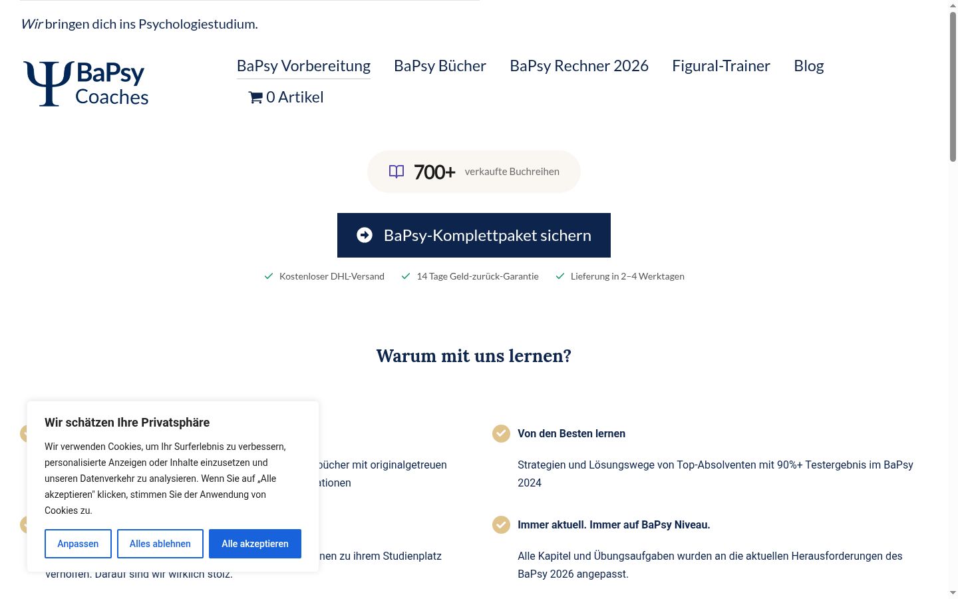Click the Lieferung in 2–4 Werktagen text

(x=627, y=276)
